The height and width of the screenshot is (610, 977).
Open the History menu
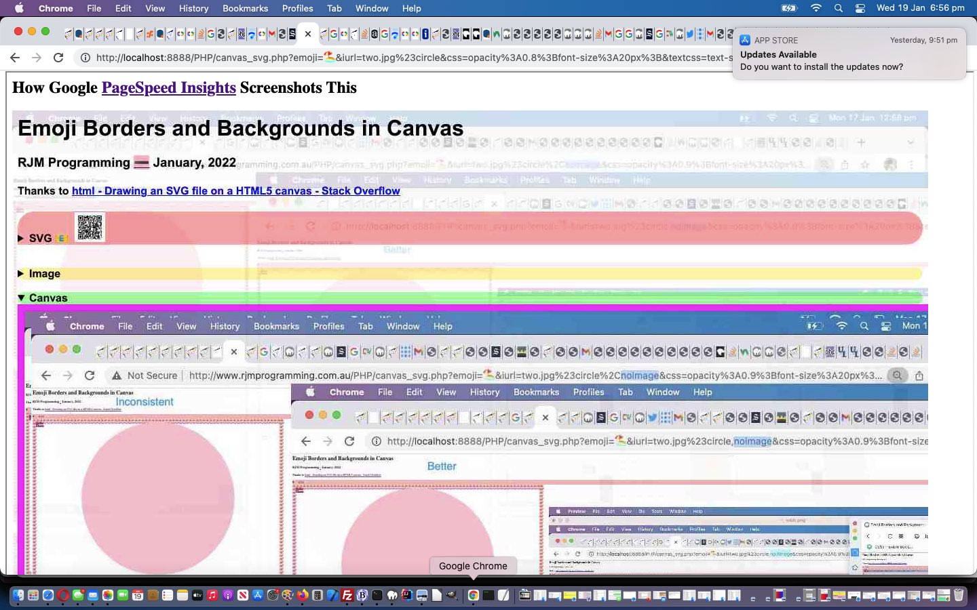click(193, 8)
